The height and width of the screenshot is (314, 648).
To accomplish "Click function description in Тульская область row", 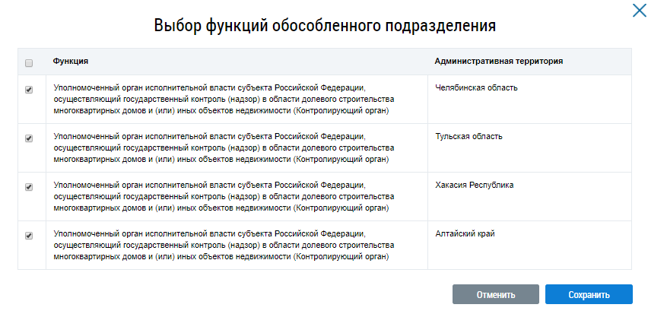I will coord(224,147).
